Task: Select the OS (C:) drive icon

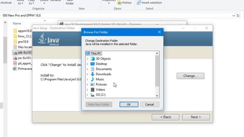Action: (x=93, y=95)
